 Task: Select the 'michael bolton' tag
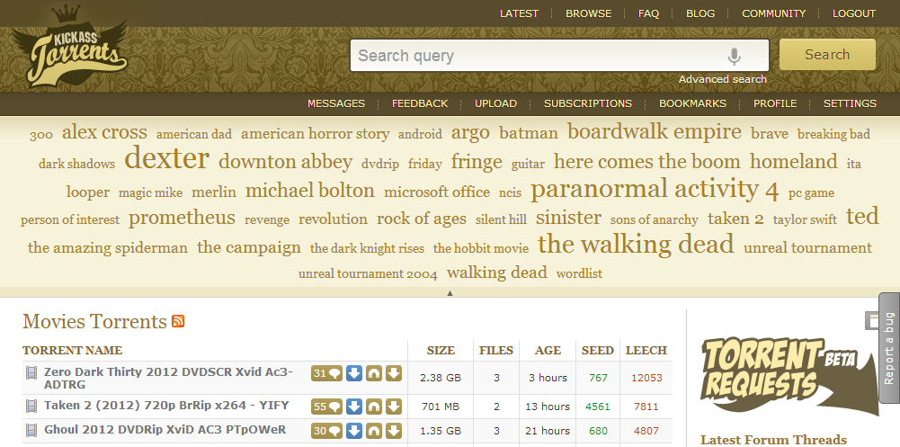310,190
